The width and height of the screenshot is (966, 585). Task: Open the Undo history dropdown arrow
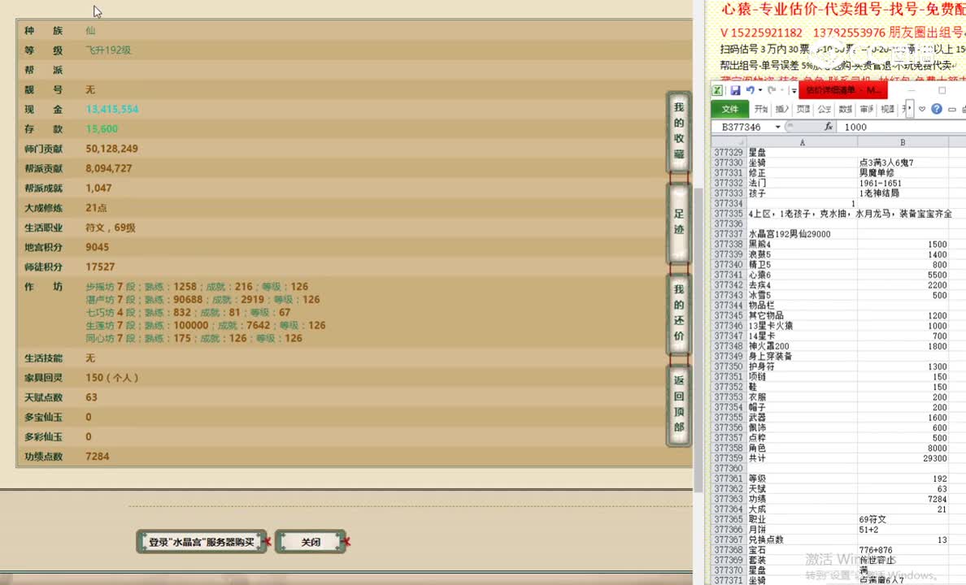pyautogui.click(x=759, y=90)
